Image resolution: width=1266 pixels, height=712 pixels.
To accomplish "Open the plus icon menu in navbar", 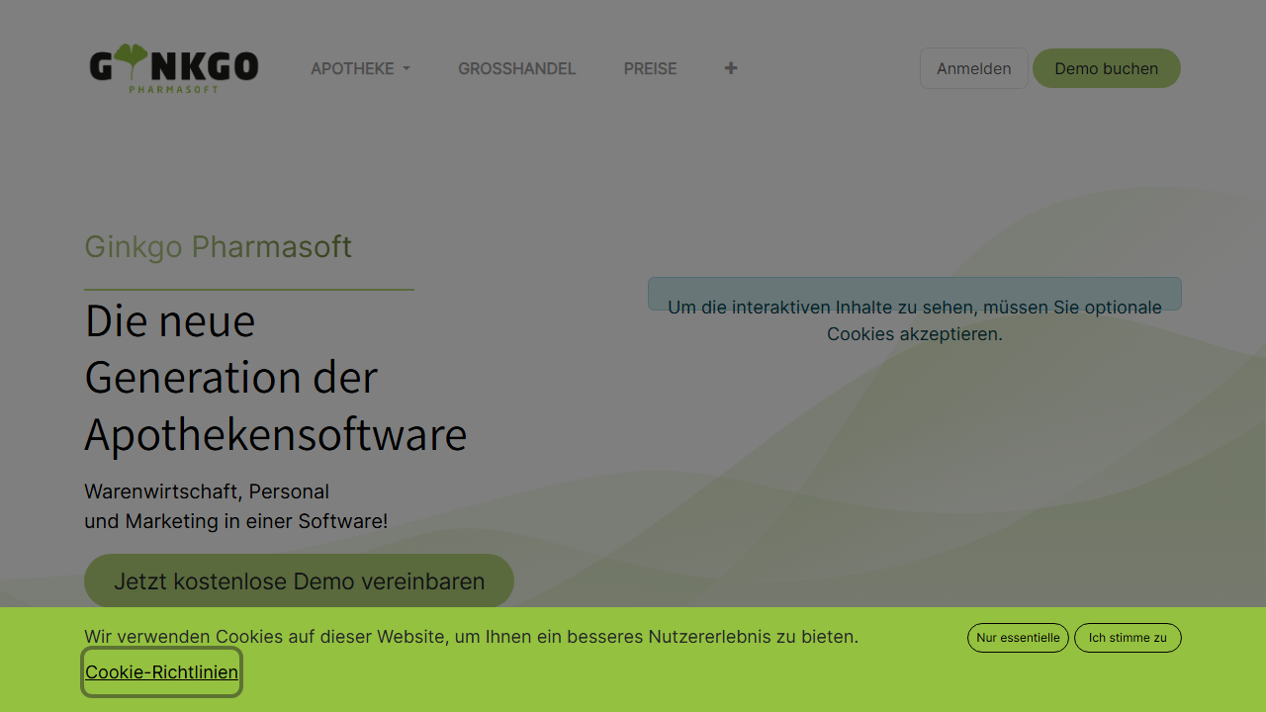I will (731, 68).
